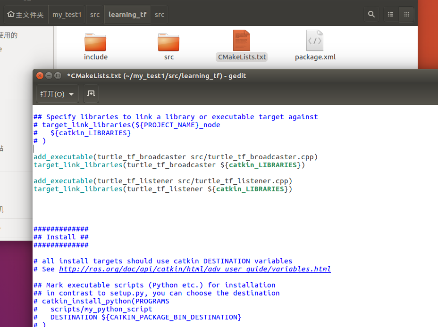Click '## in contrast to setup.py' line

pyautogui.click(x=157, y=293)
